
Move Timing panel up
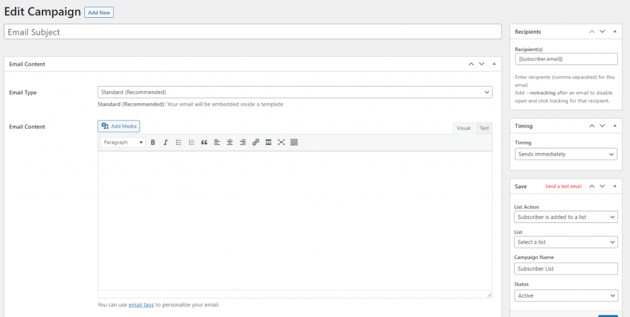(x=591, y=126)
